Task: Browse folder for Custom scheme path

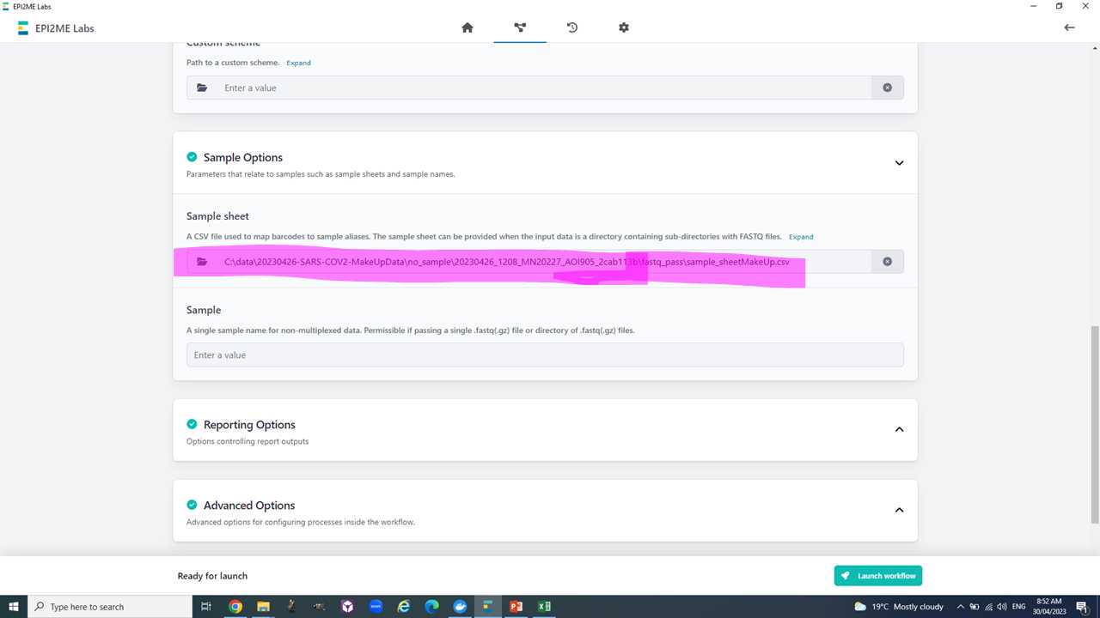Action: pyautogui.click(x=202, y=88)
